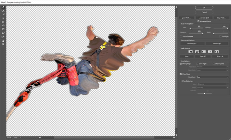This screenshot has height=140, width=231.
Task: Disable the Show Image checkbox
Action: point(181,64)
